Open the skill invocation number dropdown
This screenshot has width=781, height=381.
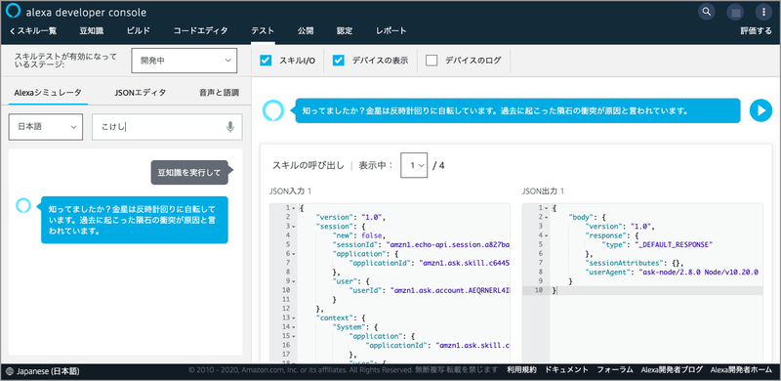pyautogui.click(x=414, y=165)
